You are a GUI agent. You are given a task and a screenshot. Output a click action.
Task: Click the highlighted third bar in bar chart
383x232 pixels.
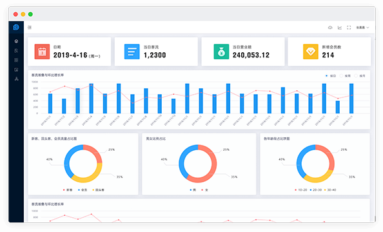pyautogui.click(x=77, y=101)
